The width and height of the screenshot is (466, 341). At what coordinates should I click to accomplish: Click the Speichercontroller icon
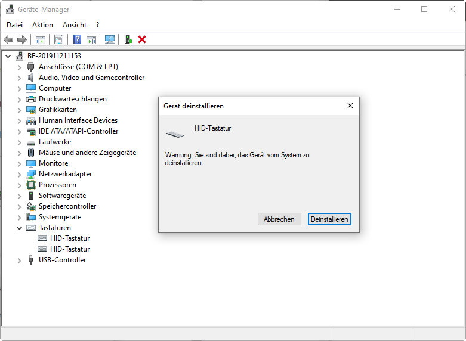tap(31, 206)
